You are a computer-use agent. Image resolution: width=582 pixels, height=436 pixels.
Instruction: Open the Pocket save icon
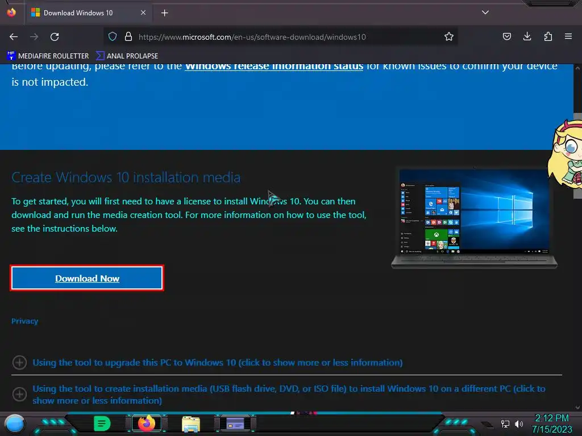tap(506, 36)
